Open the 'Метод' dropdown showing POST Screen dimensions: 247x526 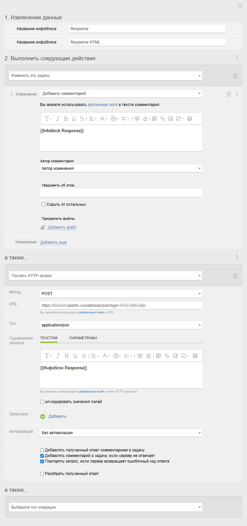pyautogui.click(x=121, y=294)
